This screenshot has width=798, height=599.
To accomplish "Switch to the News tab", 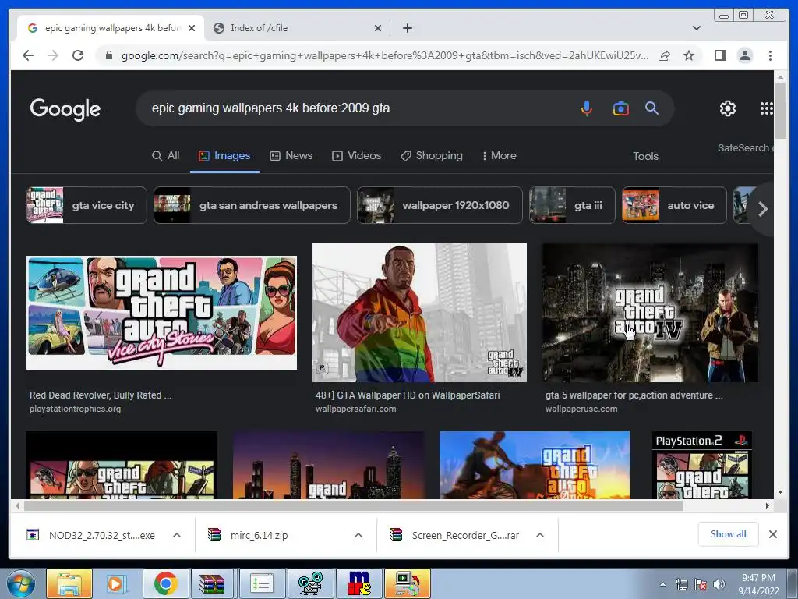I will (x=291, y=155).
